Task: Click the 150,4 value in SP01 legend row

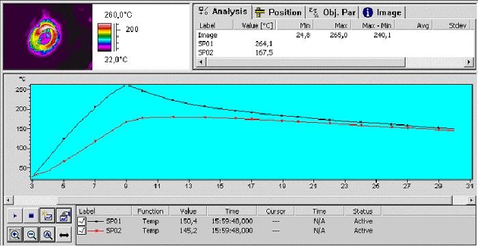Action: pyautogui.click(x=188, y=221)
